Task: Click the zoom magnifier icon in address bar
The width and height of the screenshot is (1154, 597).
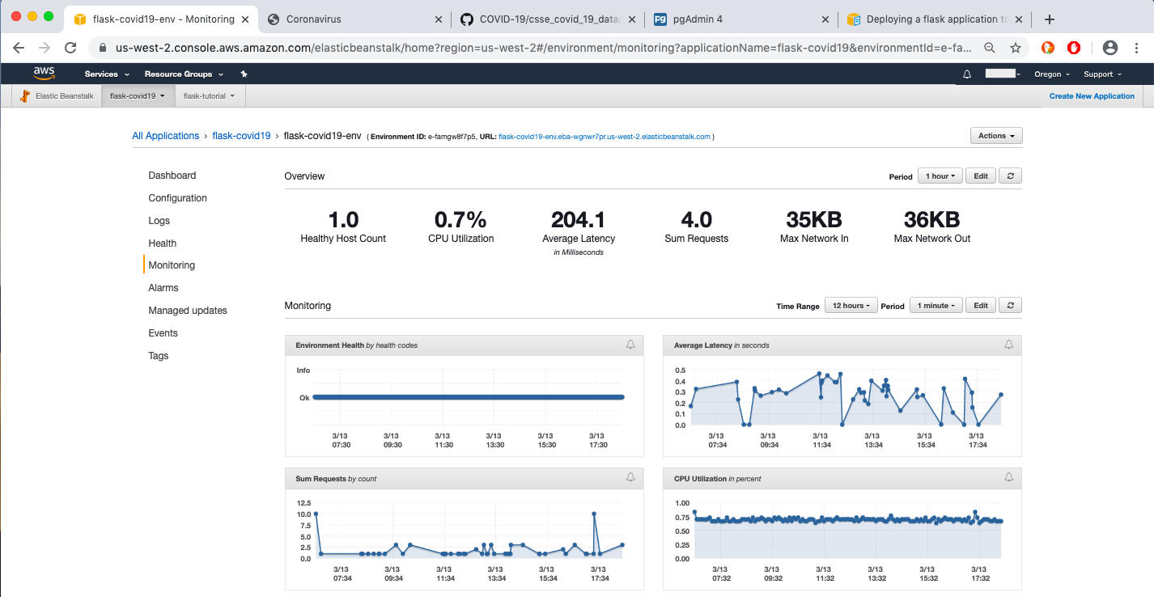Action: click(990, 48)
